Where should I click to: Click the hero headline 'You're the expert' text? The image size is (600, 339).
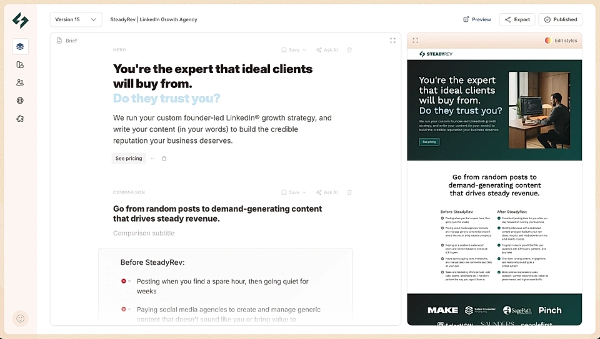coord(212,76)
